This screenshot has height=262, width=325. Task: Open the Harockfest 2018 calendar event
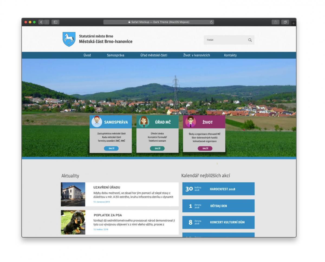(218, 189)
